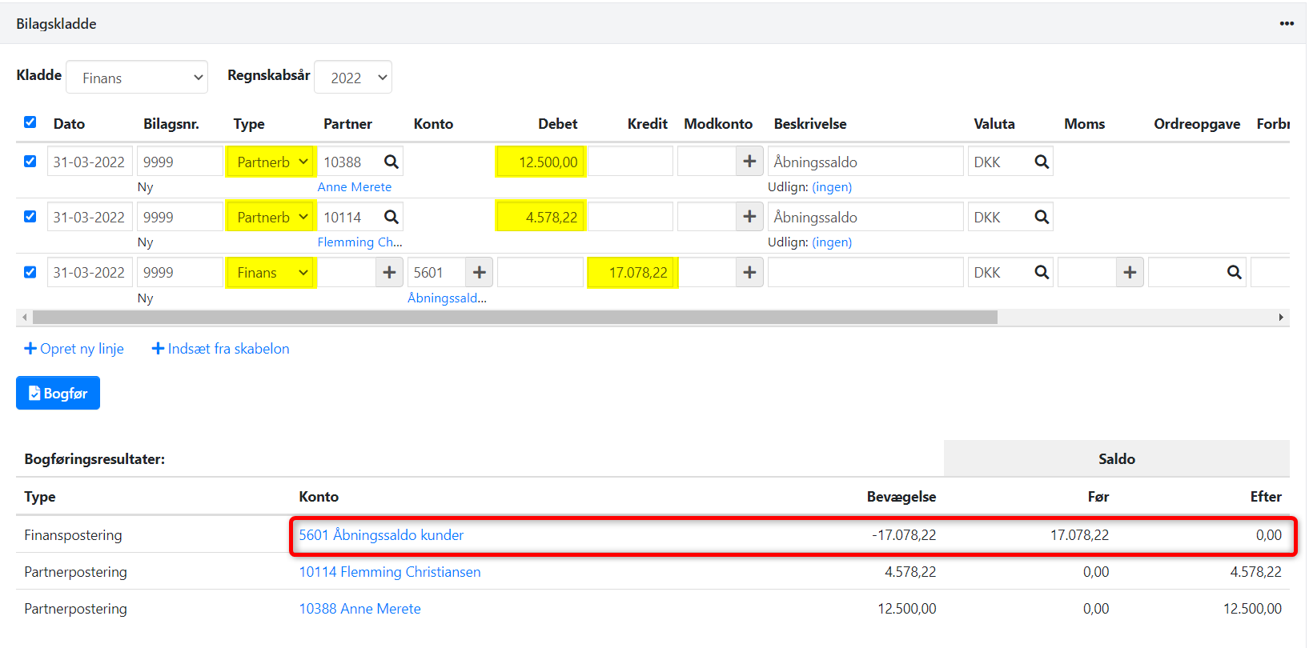Toggle the select-all checkbox in the header
The height and width of the screenshot is (648, 1309).
pos(30,122)
